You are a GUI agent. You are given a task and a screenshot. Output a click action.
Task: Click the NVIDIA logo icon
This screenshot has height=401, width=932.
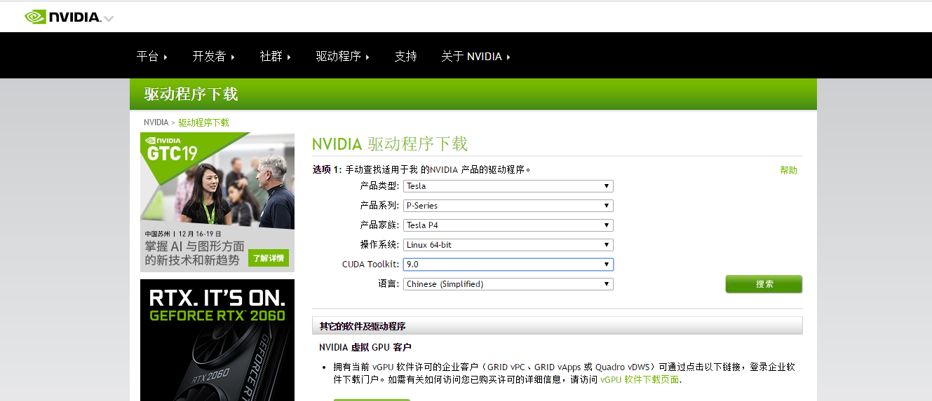(x=63, y=17)
